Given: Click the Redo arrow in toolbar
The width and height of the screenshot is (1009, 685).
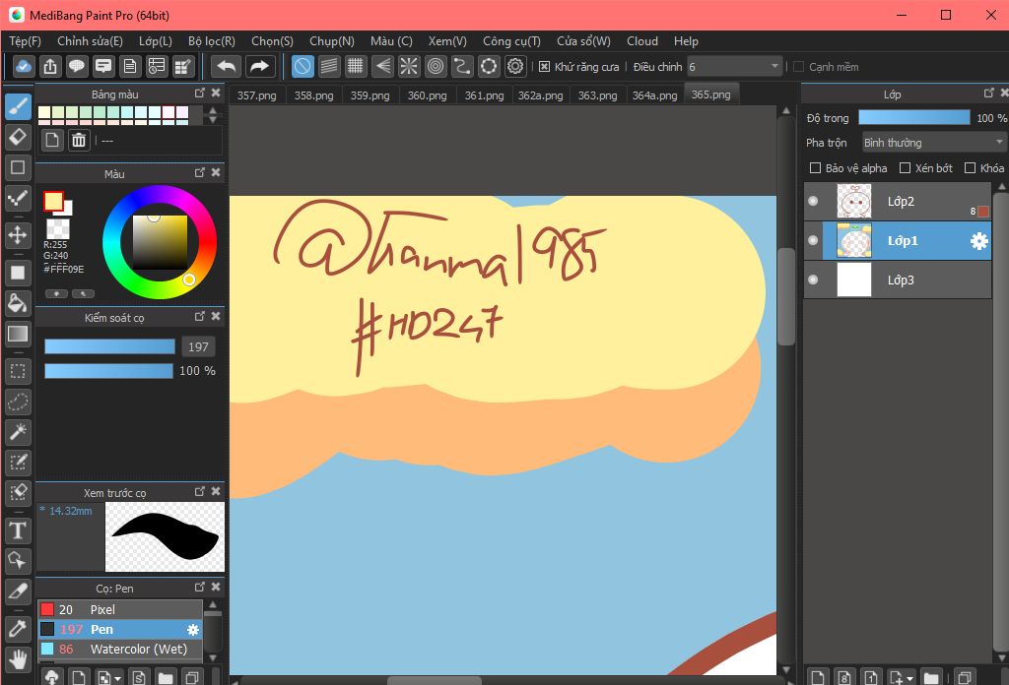Looking at the screenshot, I should click(x=259, y=66).
